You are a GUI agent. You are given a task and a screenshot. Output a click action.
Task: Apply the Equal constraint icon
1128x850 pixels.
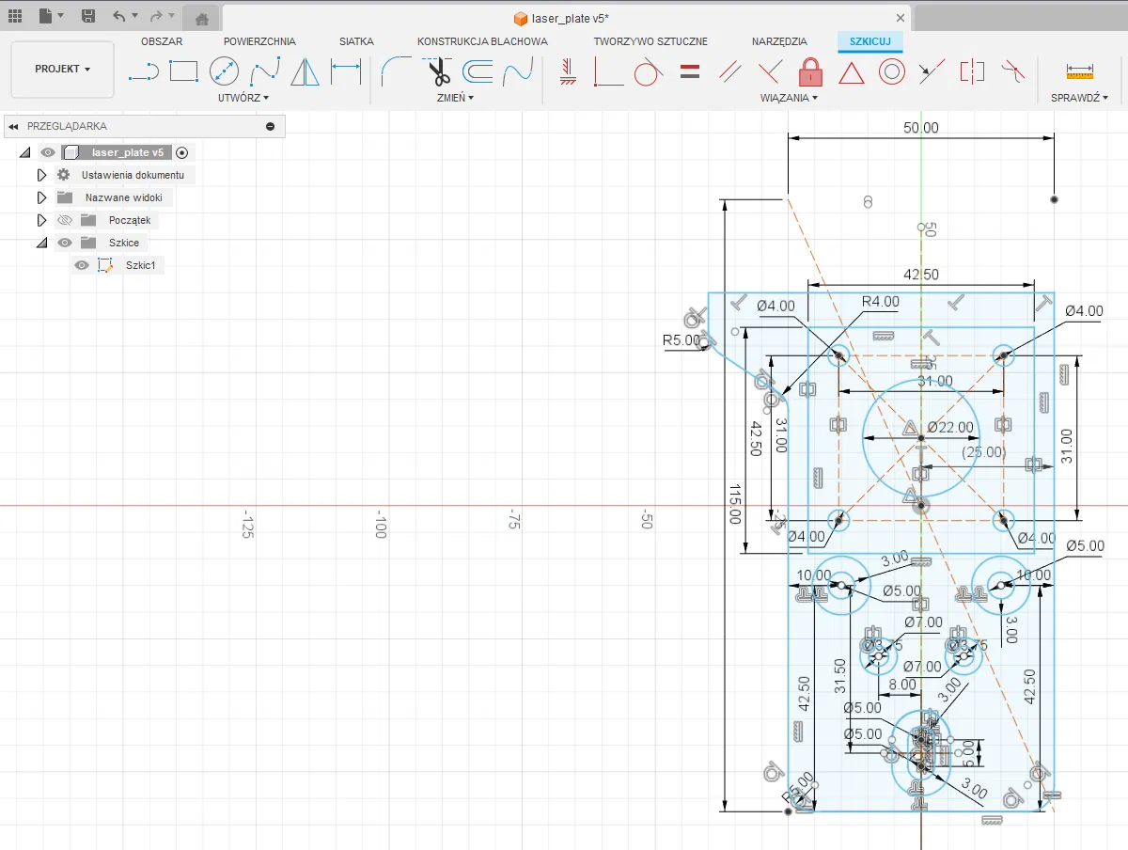pos(690,71)
